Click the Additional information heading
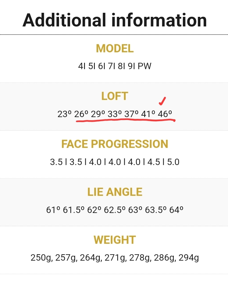 coord(115,20)
